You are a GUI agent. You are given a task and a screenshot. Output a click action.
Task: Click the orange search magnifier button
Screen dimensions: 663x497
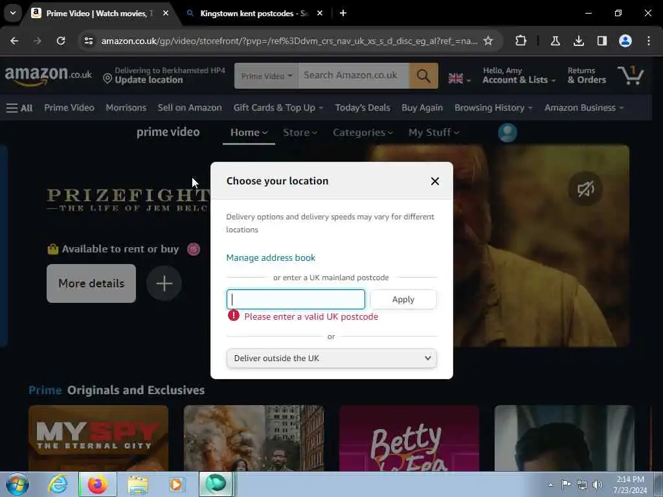tap(423, 76)
